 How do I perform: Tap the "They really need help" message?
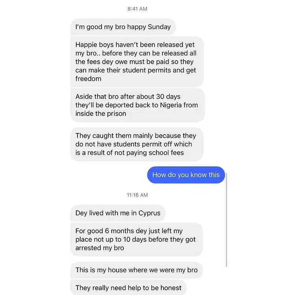pos(128,288)
